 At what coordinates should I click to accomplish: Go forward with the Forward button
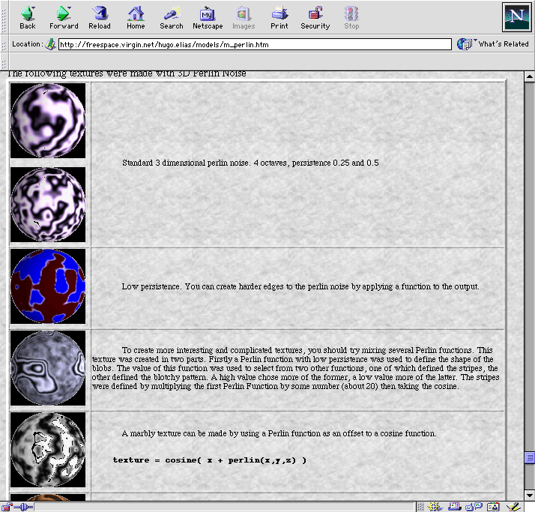[64, 17]
